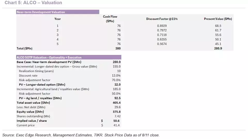Click present value cell 61.7

[x=218, y=30]
